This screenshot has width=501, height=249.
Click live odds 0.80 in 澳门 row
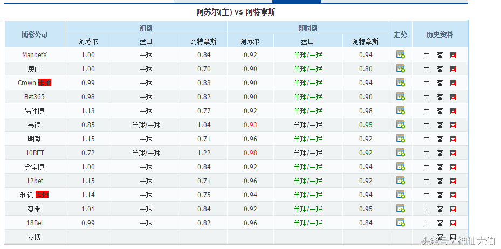(366, 68)
